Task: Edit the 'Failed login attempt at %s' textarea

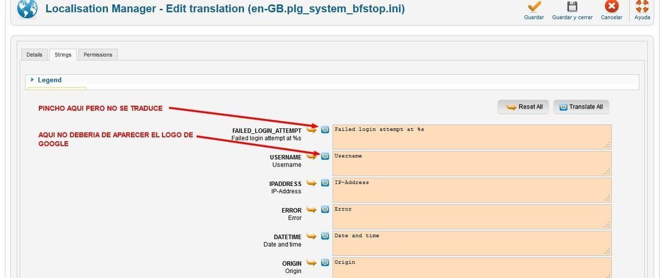Action: [472, 137]
